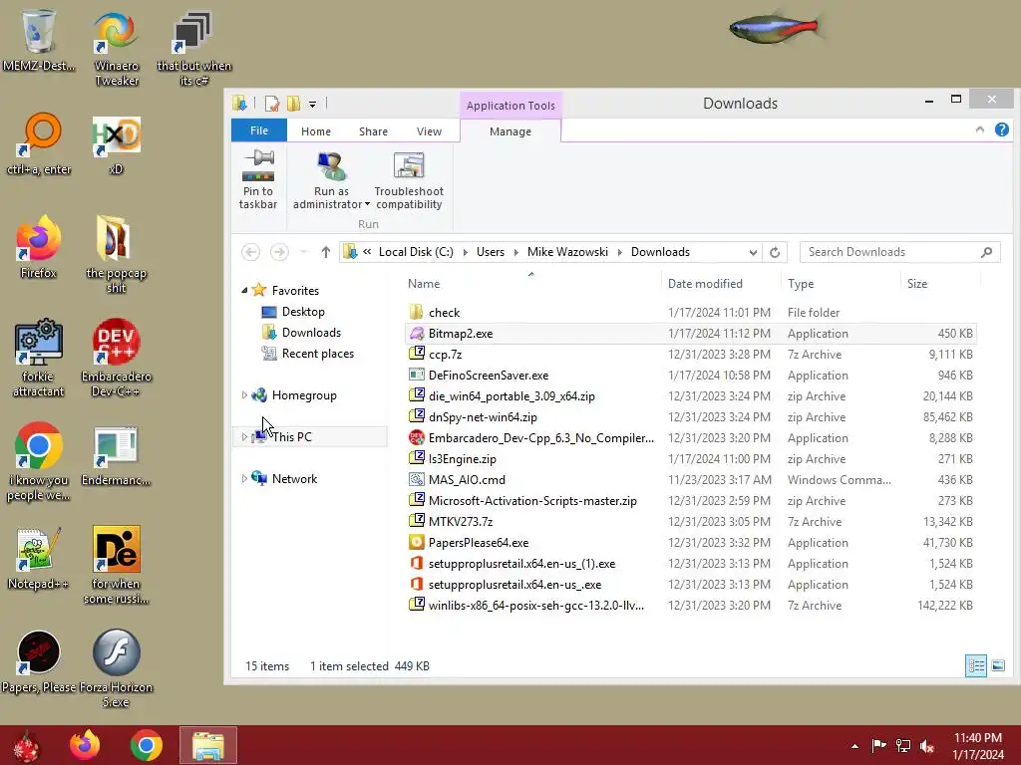This screenshot has width=1021, height=765.
Task: Open Winaero Tweaker desktop shortcut
Action: 117,49
